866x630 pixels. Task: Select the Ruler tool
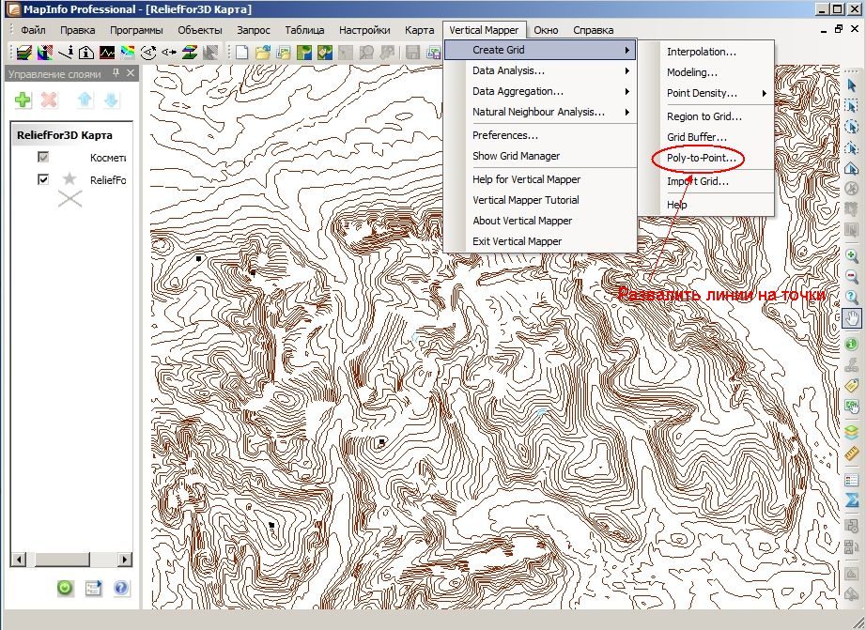[x=851, y=453]
